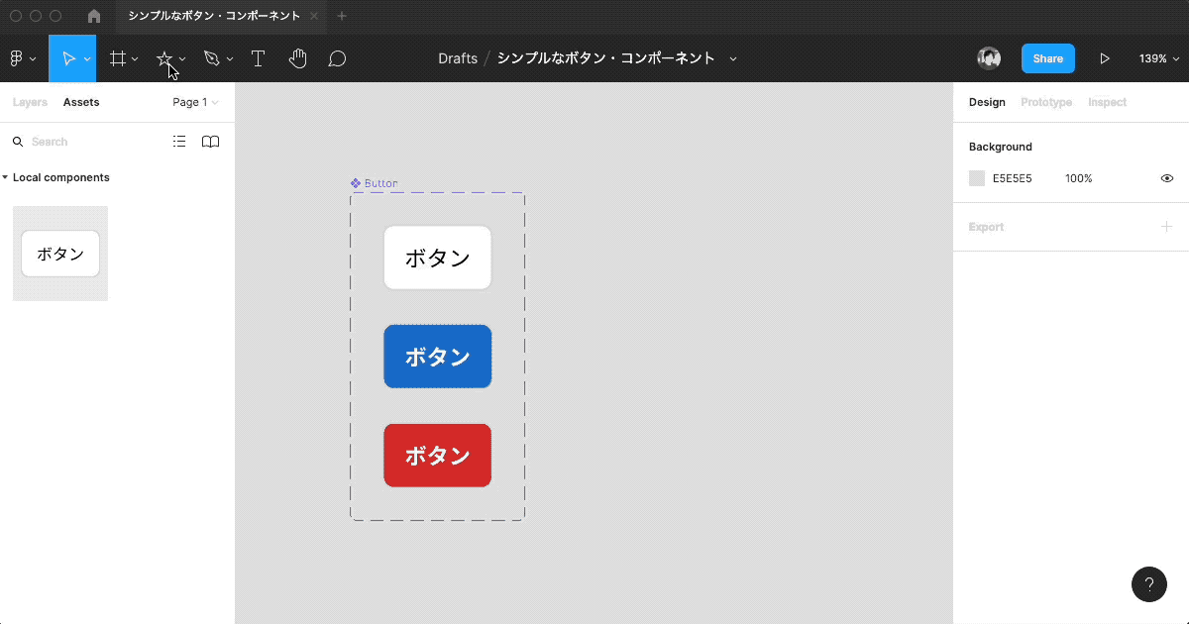Select the Pen tool
This screenshot has height=624, width=1189.
click(212, 57)
